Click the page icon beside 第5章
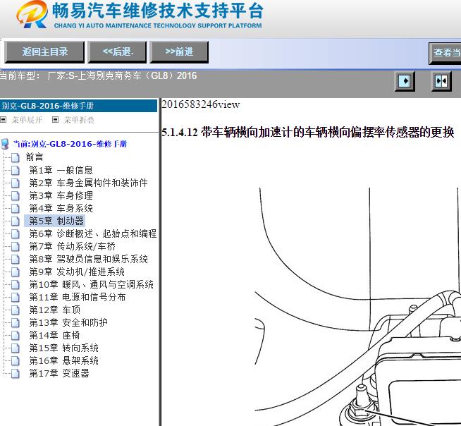This screenshot has width=461, height=426. click(x=16, y=221)
